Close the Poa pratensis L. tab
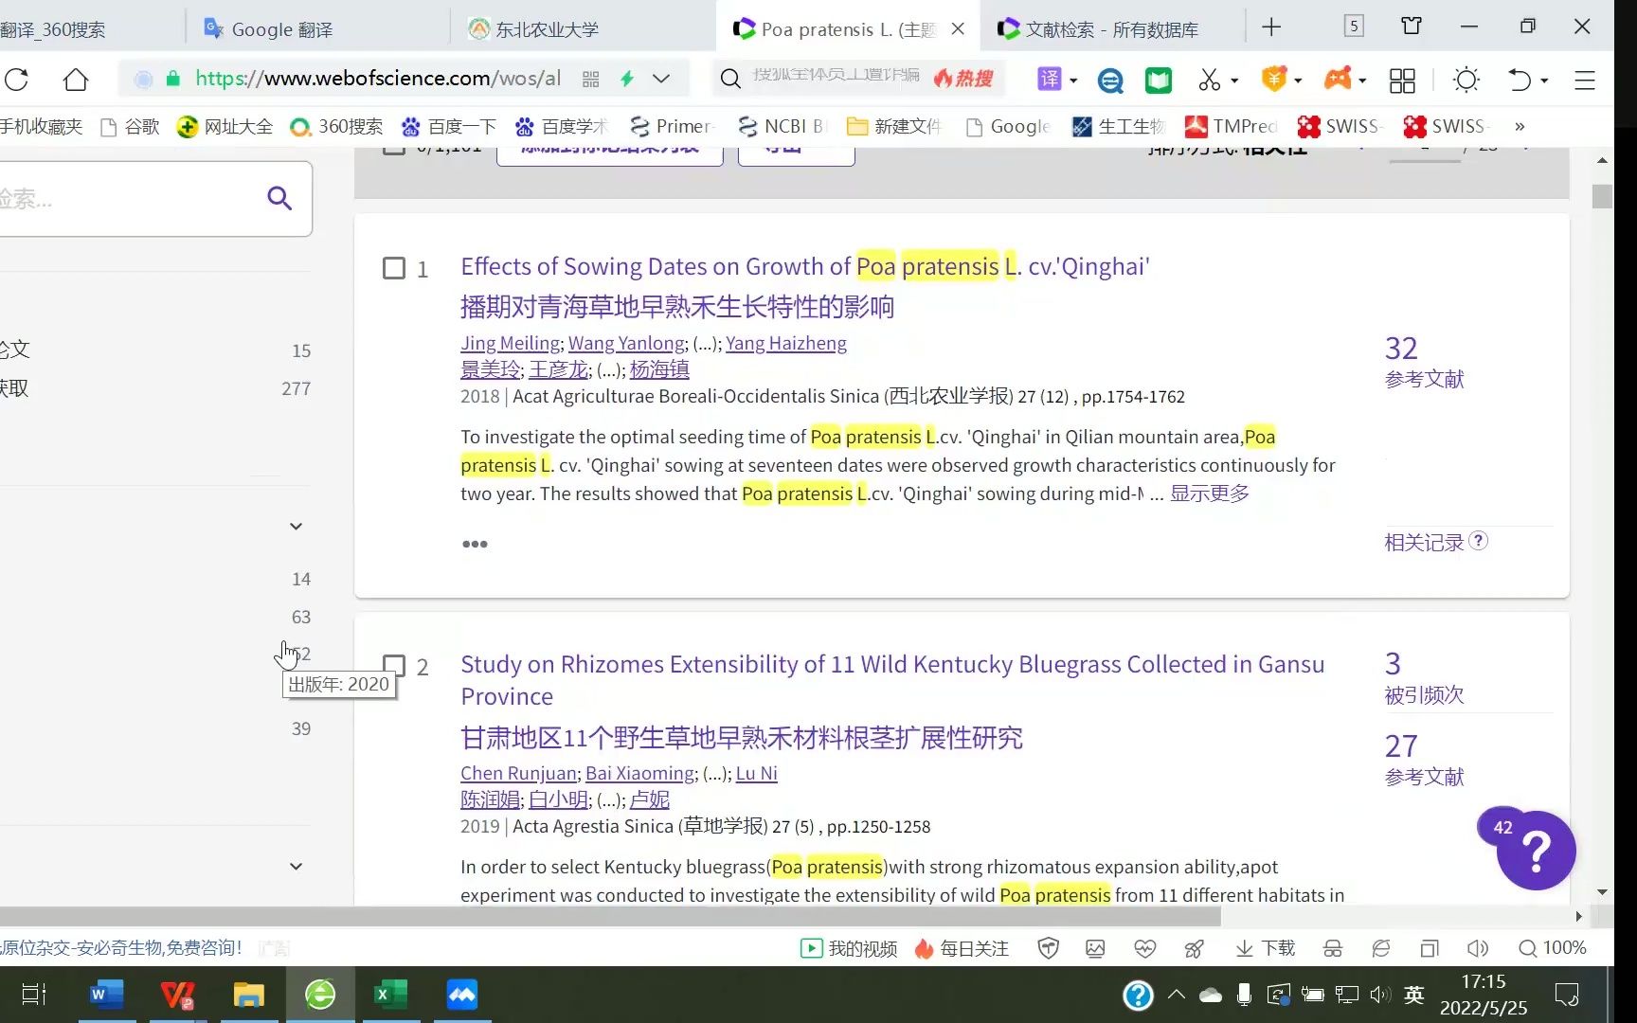Image resolution: width=1637 pixels, height=1023 pixels. (958, 28)
